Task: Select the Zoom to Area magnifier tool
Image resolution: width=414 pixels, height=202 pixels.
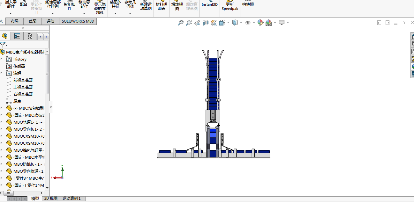Action: click(189, 23)
